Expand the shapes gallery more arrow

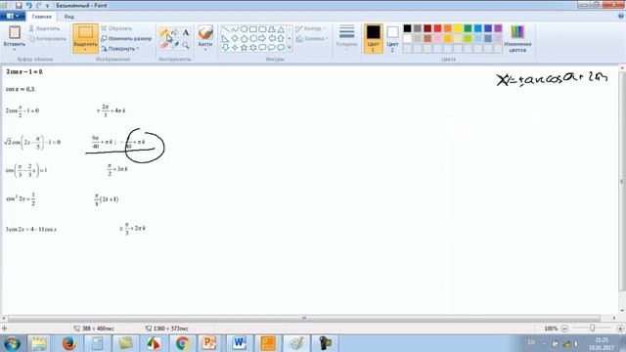click(290, 48)
